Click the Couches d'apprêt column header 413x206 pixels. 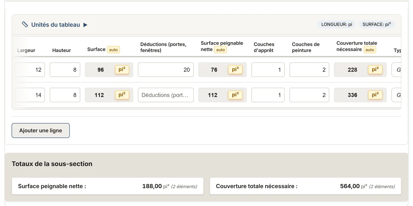pos(264,47)
